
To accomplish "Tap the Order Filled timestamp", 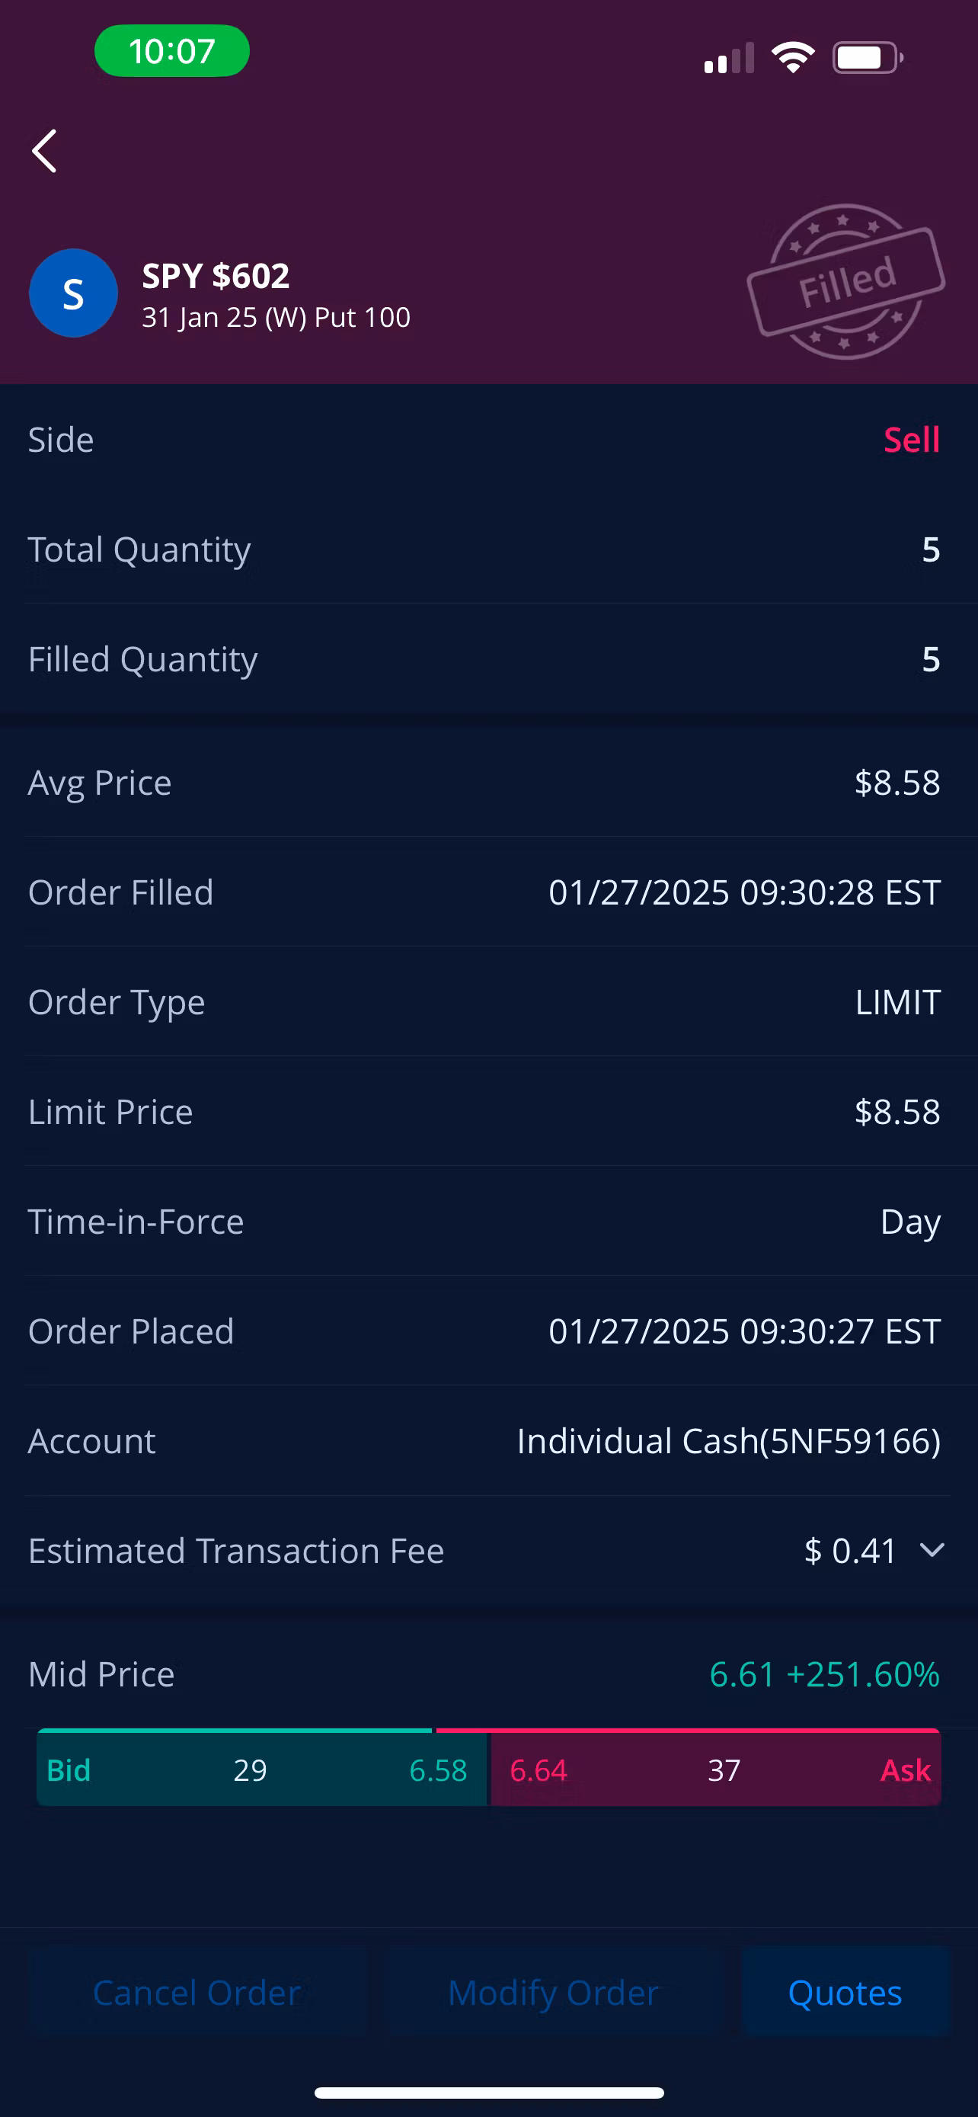I will (x=744, y=892).
